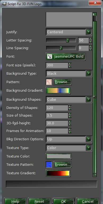The image size is (103, 204).
Task: Increase Letter Spacing with up arrow
Action: (x=91, y=39)
